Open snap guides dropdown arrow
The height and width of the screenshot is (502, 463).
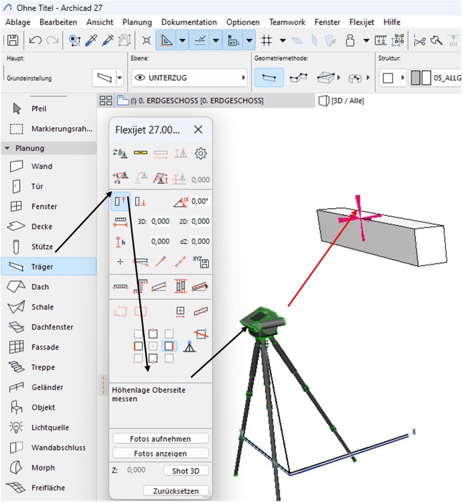[216, 40]
